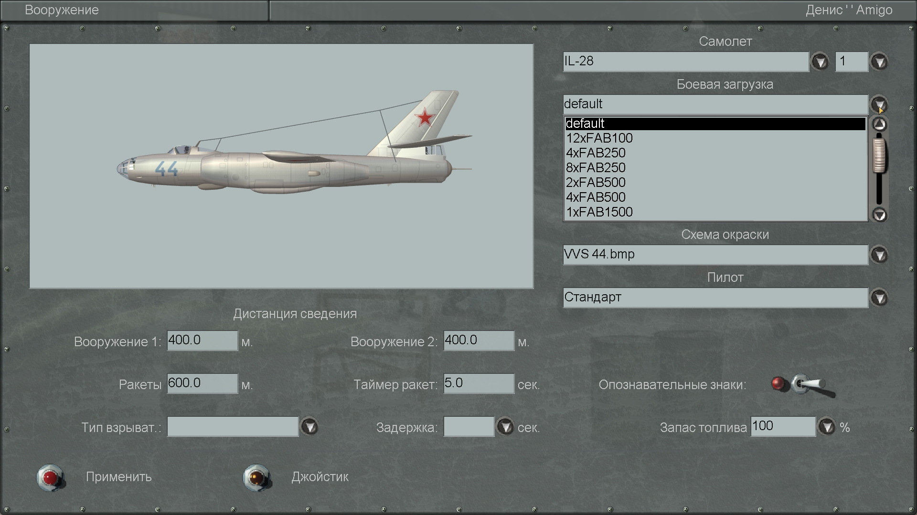Collapse the Боевая загрузка dropdown arrow
This screenshot has width=917, height=515.
[879, 104]
